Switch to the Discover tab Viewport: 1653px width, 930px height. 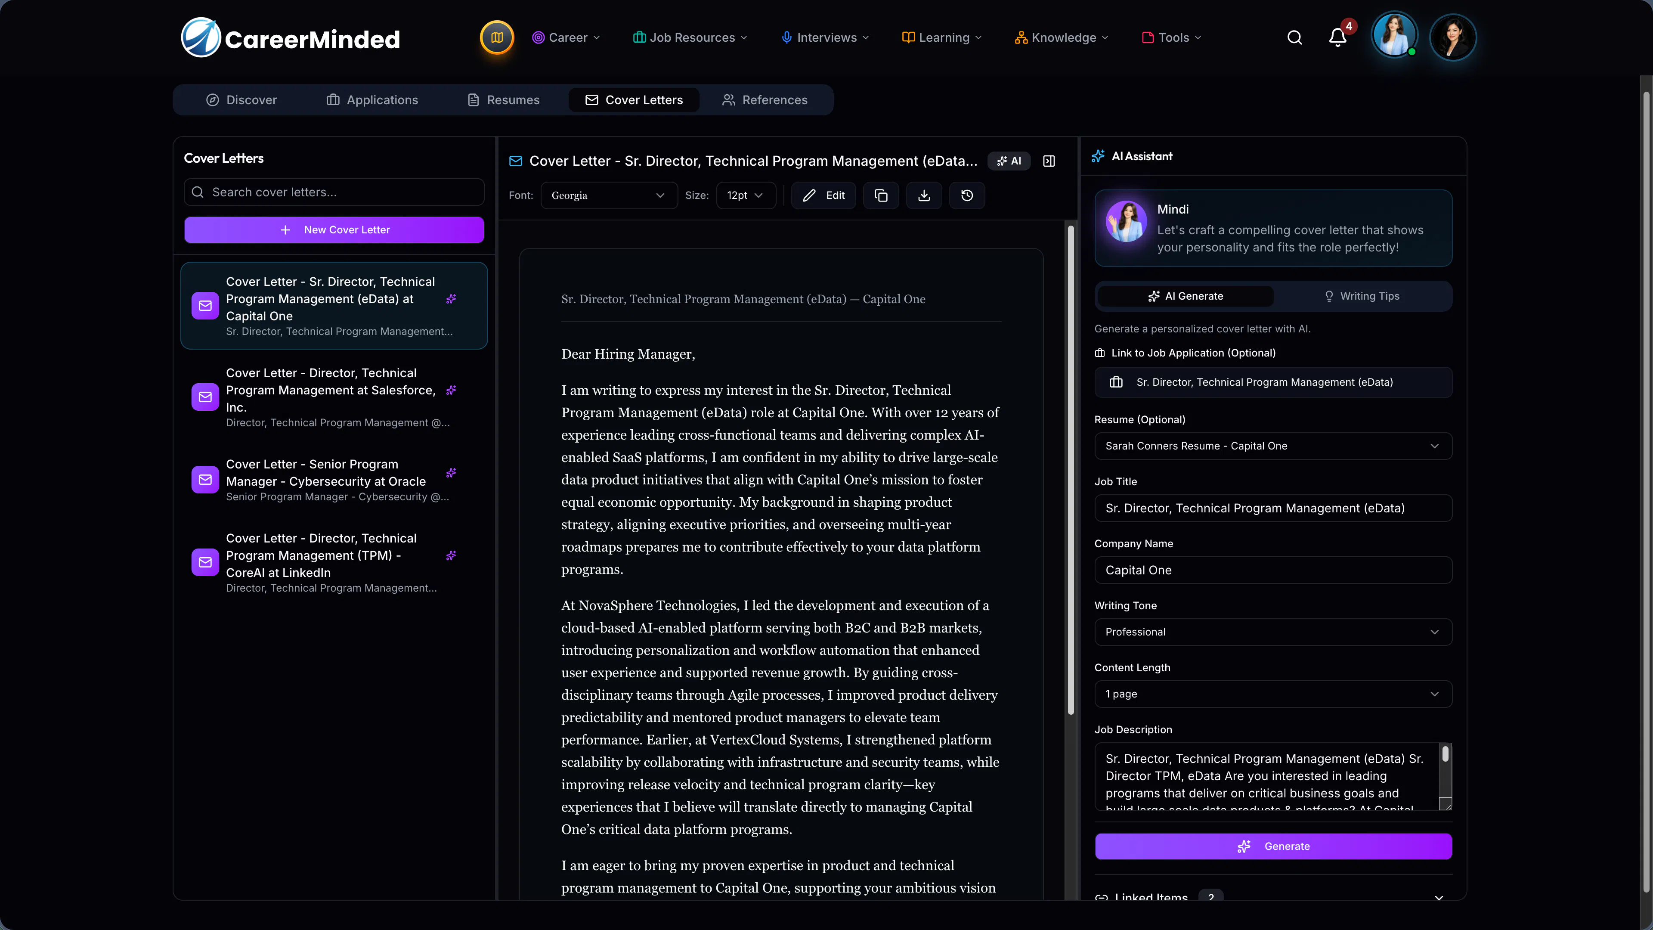(242, 100)
